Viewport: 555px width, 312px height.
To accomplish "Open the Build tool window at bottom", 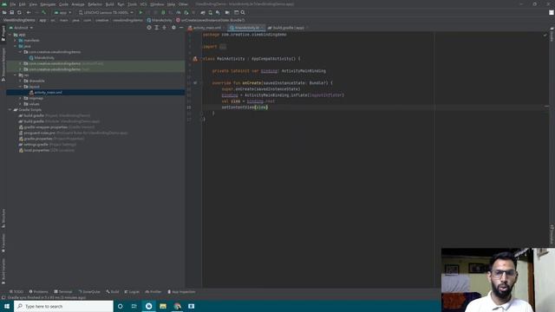I will coord(113,292).
